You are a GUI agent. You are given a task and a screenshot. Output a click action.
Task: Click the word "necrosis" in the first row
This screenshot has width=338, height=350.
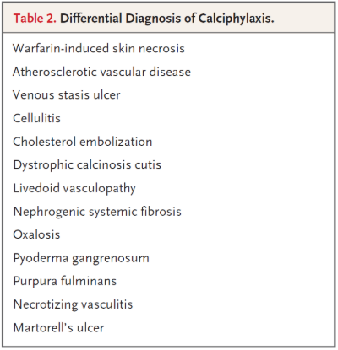click(161, 49)
